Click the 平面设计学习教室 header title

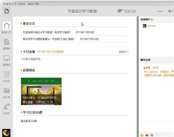(82, 11)
